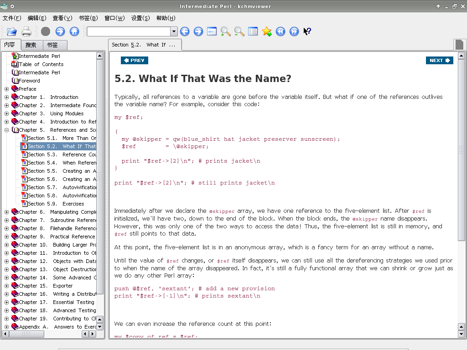
Task: Click the pin circle icon in title bar
Action: (12, 6)
